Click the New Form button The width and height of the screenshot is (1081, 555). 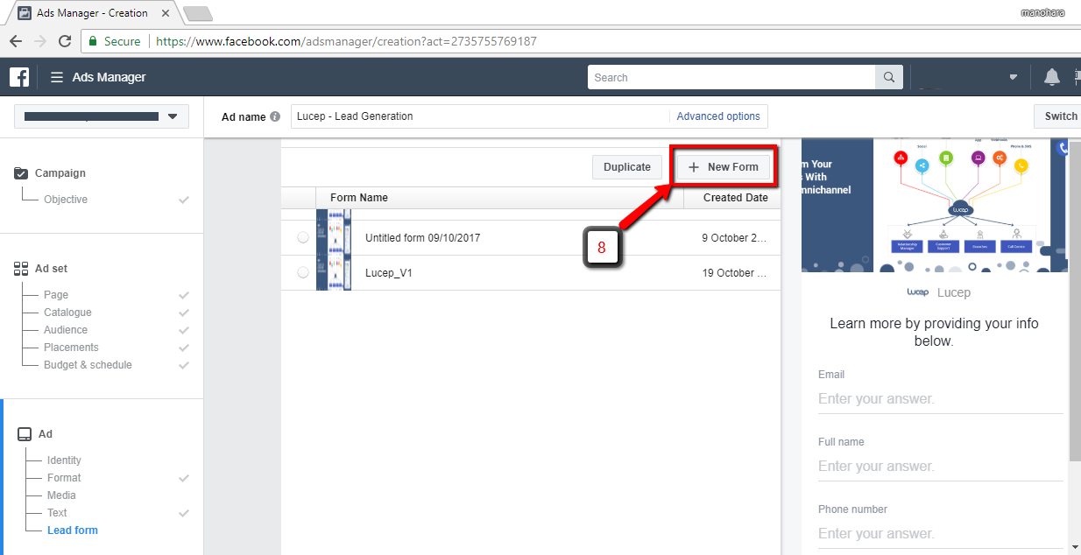(x=724, y=167)
